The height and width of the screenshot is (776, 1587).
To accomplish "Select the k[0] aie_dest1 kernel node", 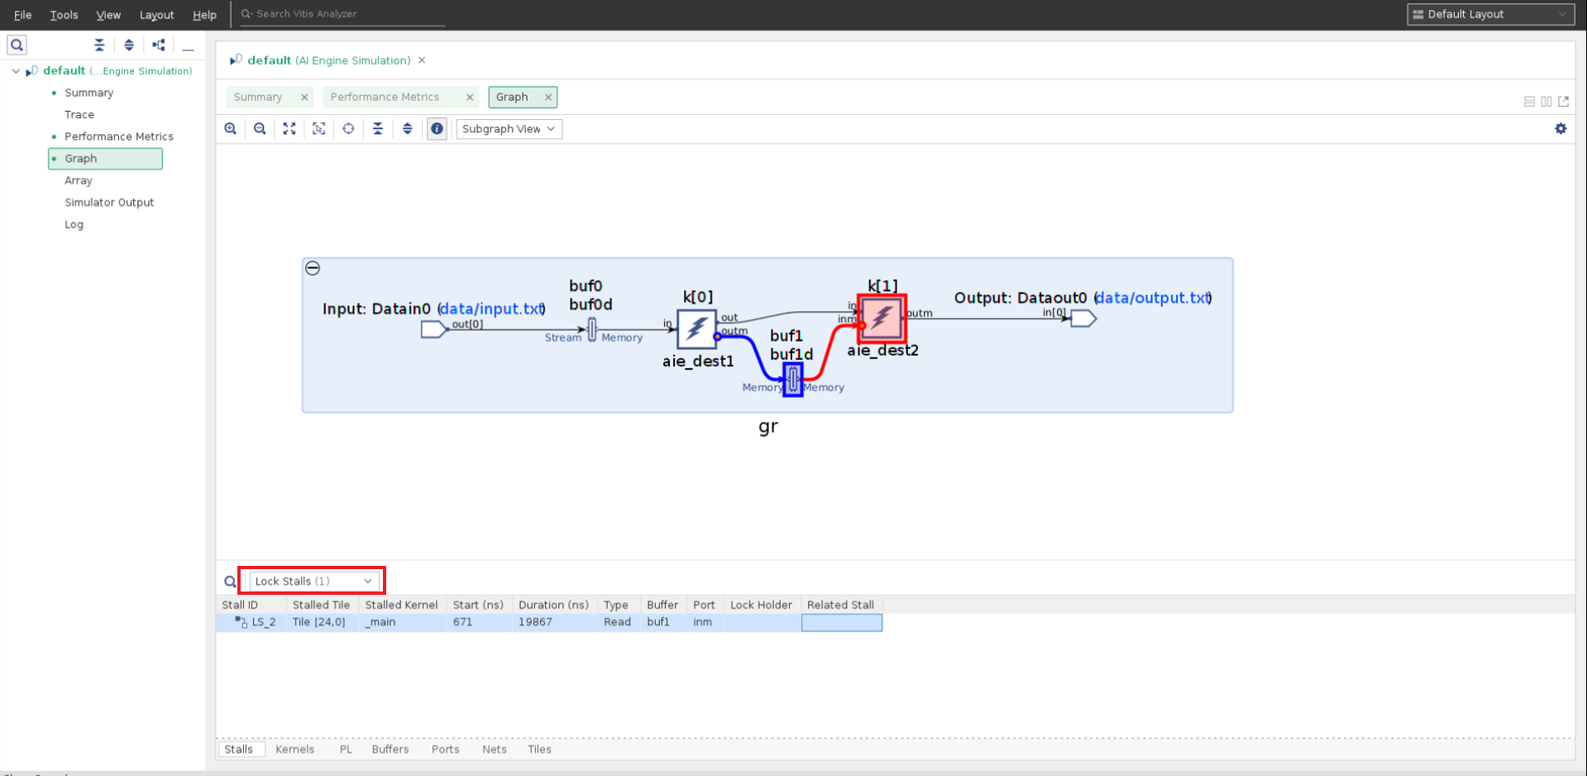I will coord(696,329).
